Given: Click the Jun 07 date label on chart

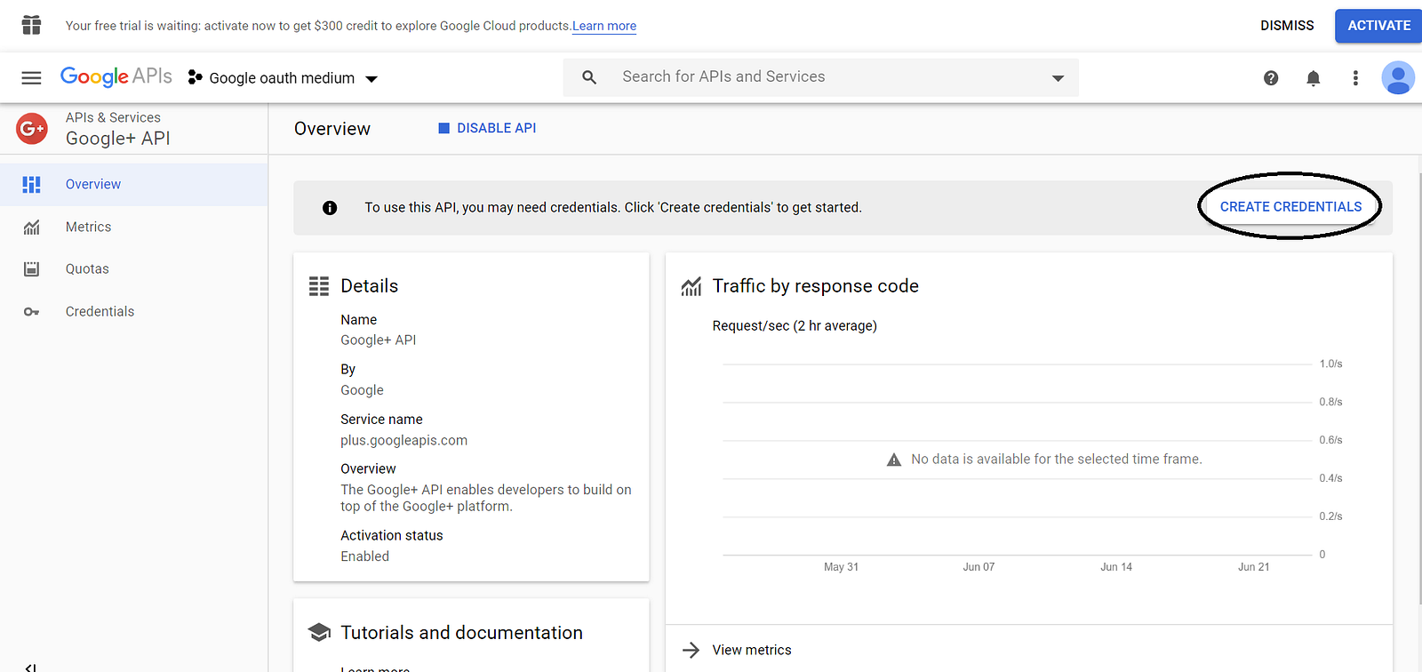Looking at the screenshot, I should 979,567.
